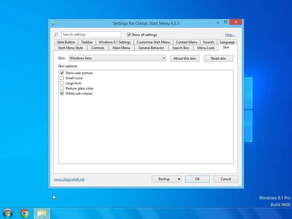This screenshot has width=292, height=219.
Task: Open the Search Box tab
Action: click(x=181, y=48)
